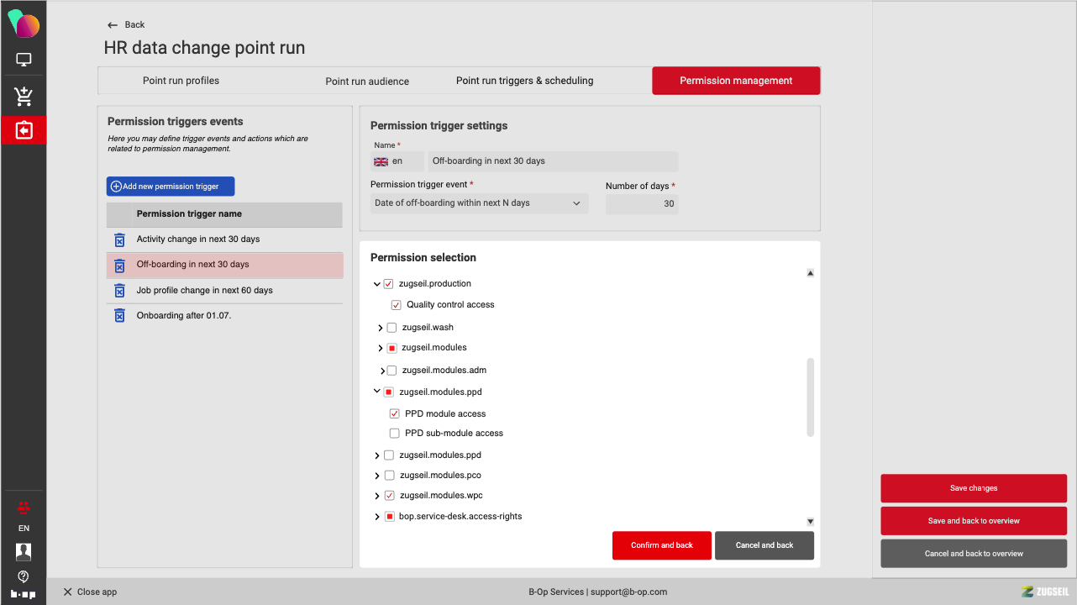The height and width of the screenshot is (605, 1077).
Task: Open Permission trigger event dropdown
Action: click(479, 203)
